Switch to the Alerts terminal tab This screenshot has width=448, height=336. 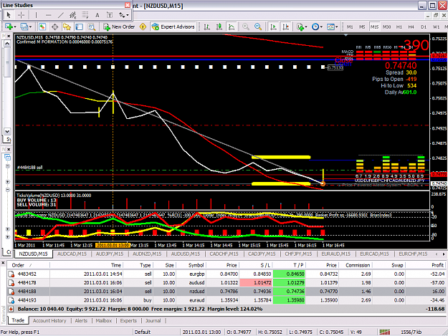pos(81,320)
